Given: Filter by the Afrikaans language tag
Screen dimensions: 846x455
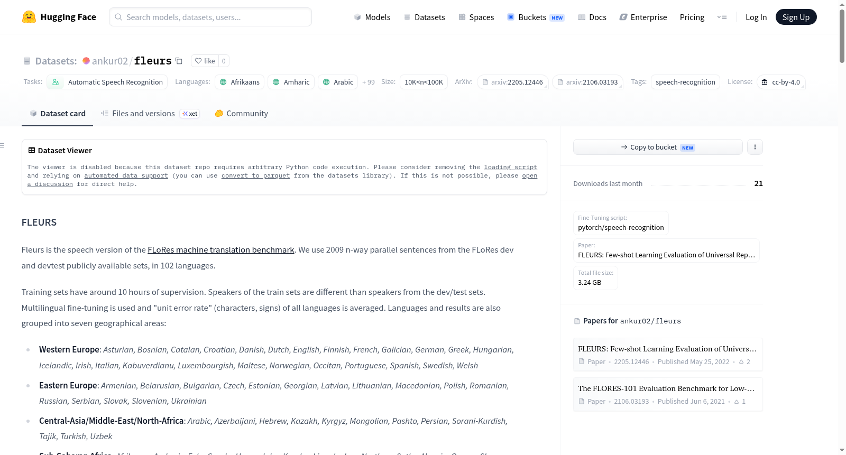Looking at the screenshot, I should click(239, 82).
